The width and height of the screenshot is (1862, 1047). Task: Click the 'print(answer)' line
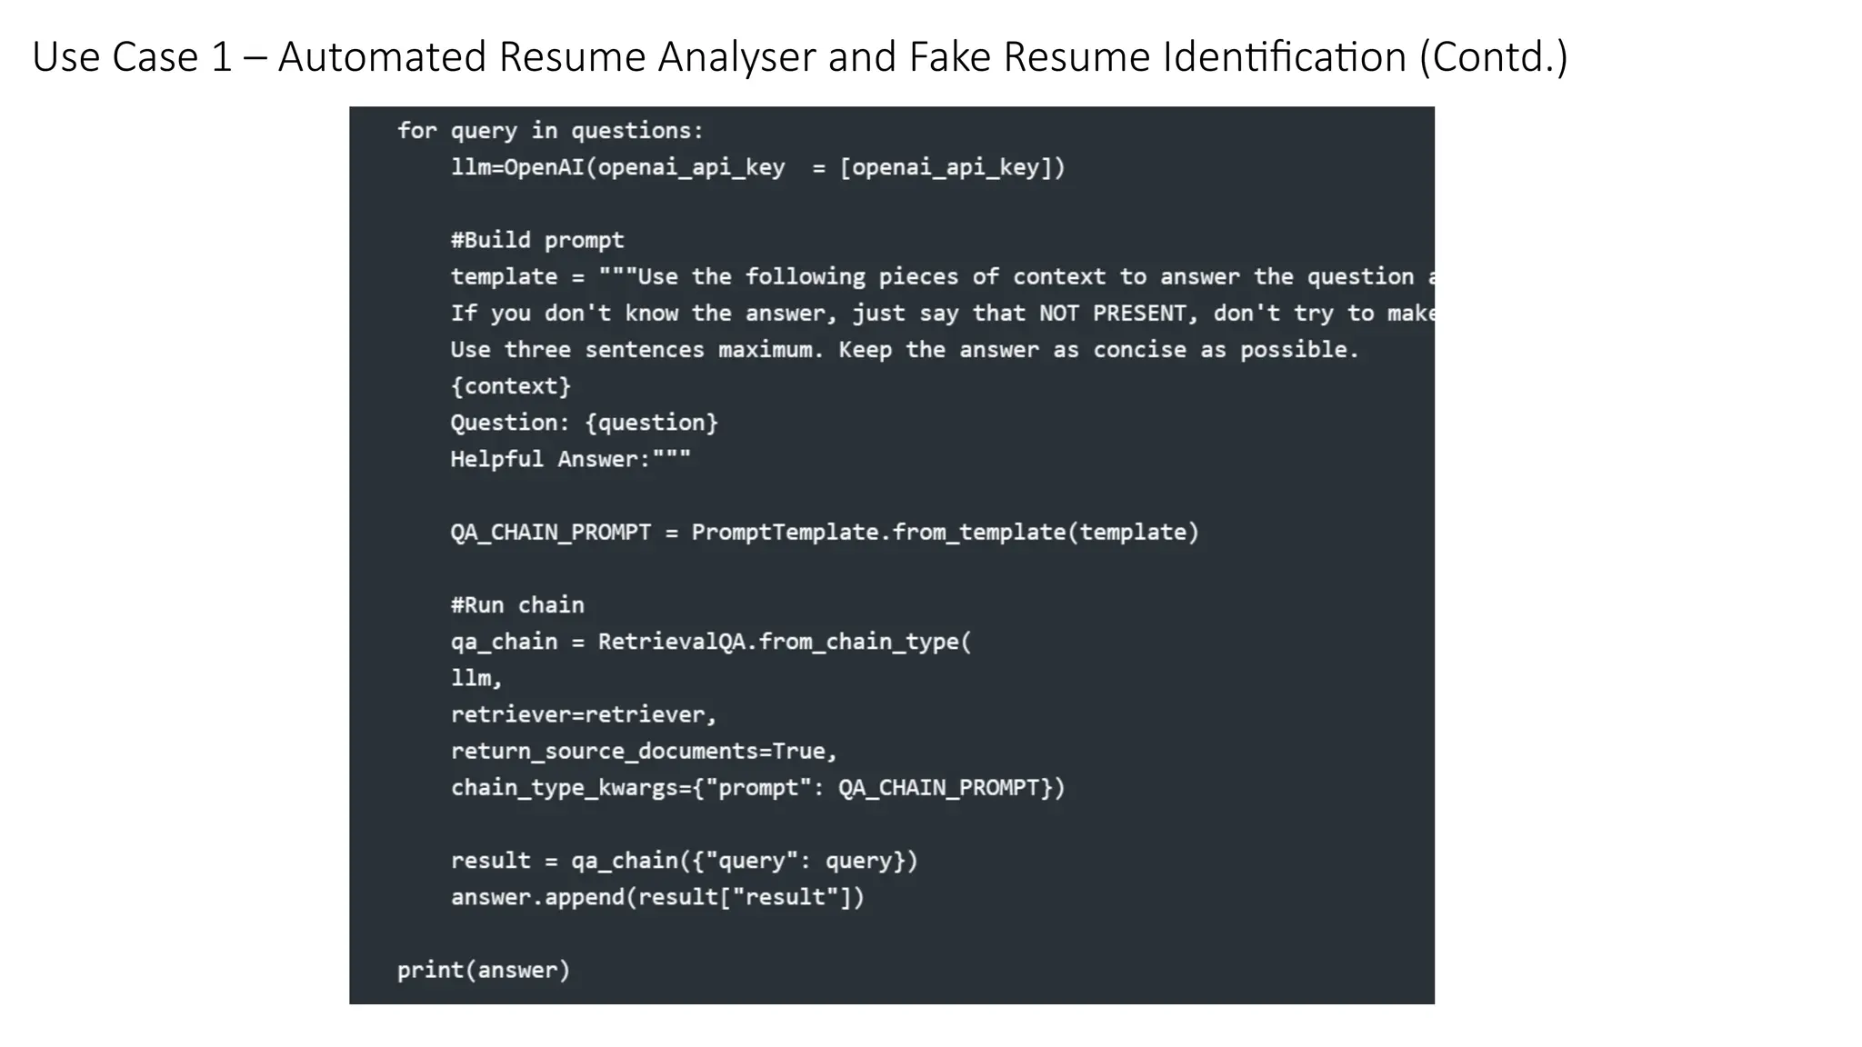click(x=484, y=970)
